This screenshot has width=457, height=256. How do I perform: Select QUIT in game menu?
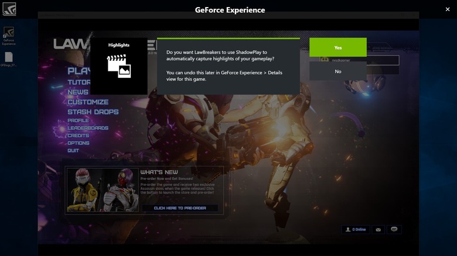tap(73, 151)
